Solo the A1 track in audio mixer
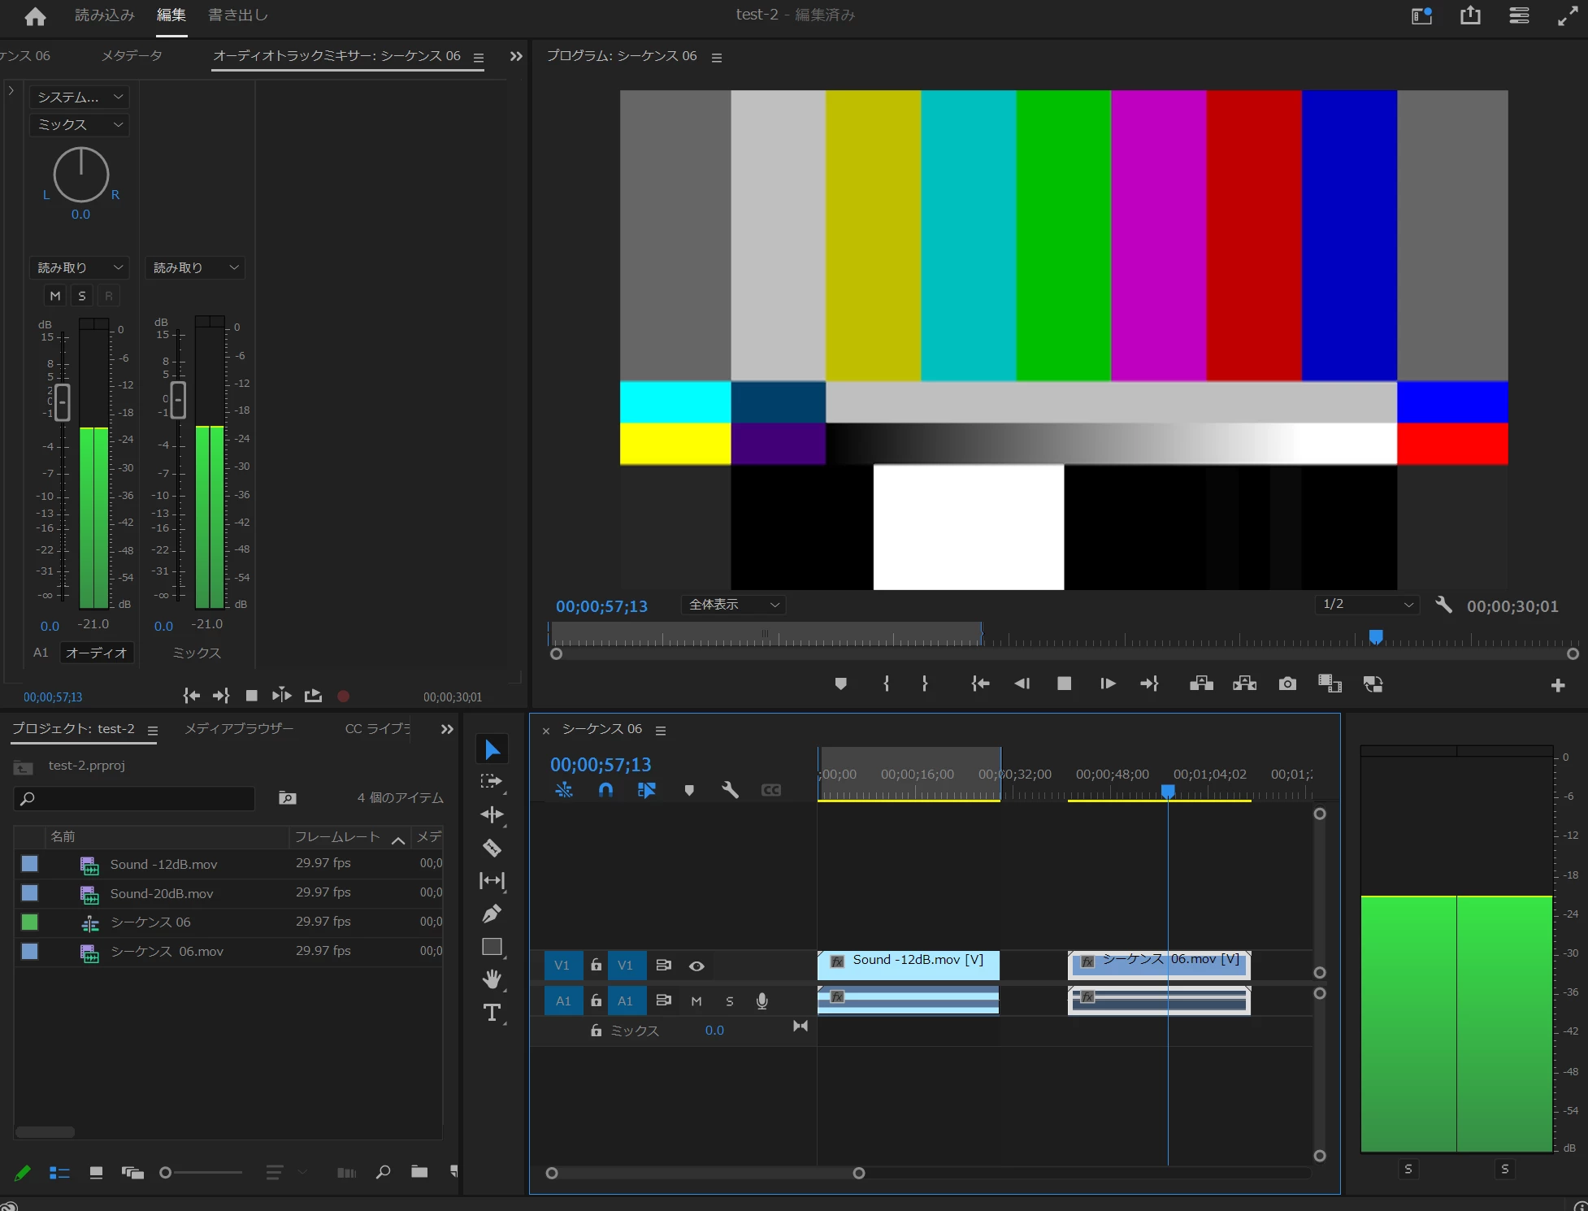Viewport: 1588px width, 1211px height. pyautogui.click(x=81, y=296)
